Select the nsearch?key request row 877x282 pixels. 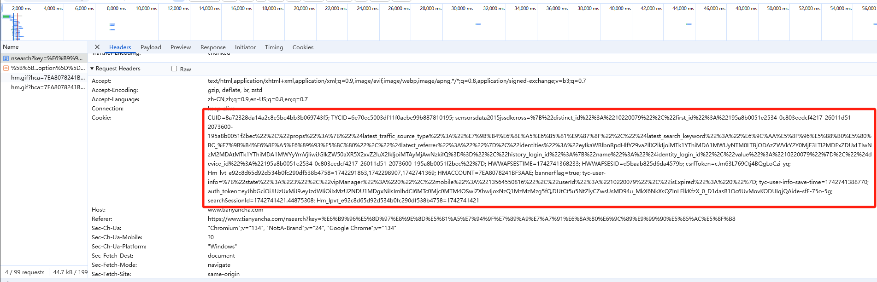tap(47, 58)
